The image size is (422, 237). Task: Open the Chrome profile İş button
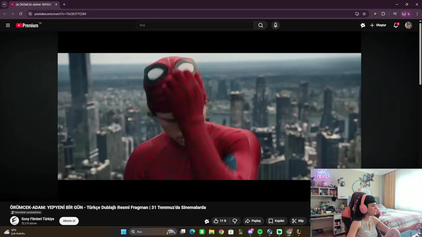[x=406, y=14]
